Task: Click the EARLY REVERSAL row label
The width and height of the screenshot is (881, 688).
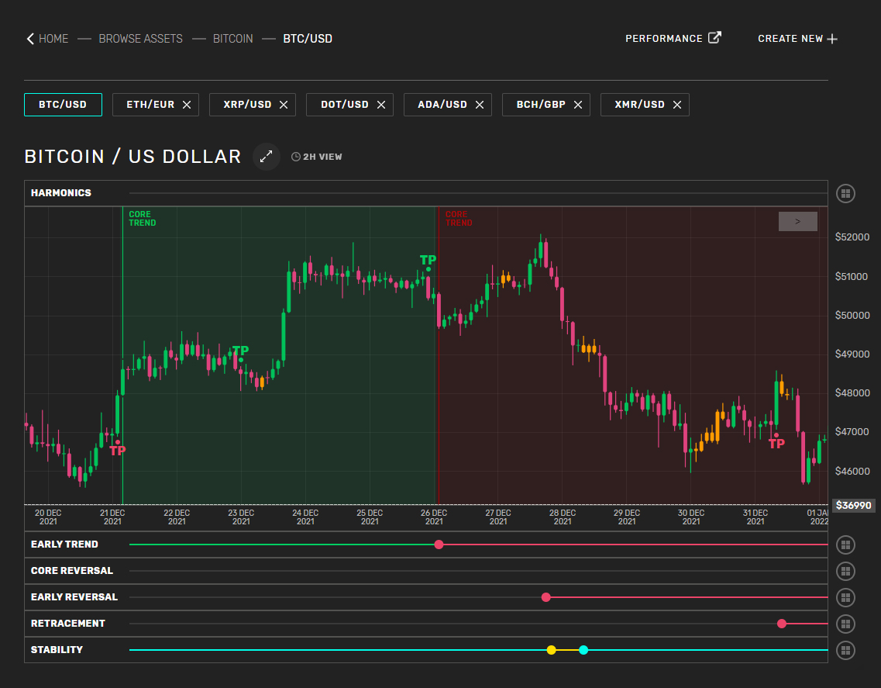Action: point(74,597)
